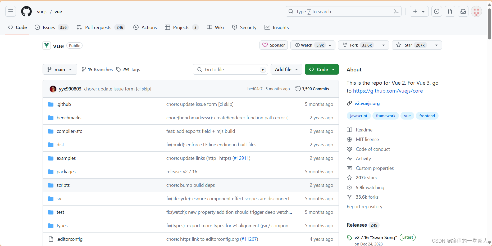The width and height of the screenshot is (492, 246).
Task: Go to GitHub homepage via Octocat logo
Action: [x=26, y=11]
